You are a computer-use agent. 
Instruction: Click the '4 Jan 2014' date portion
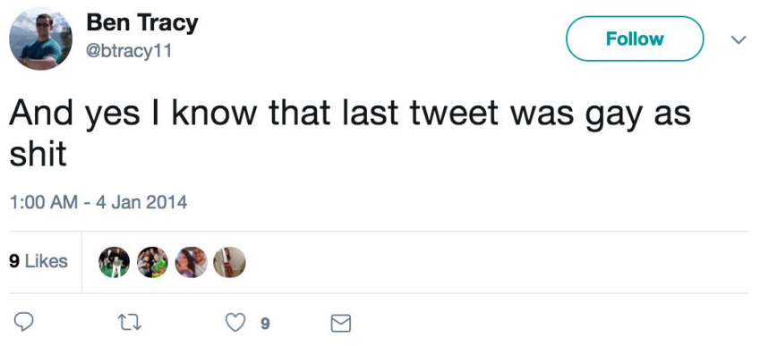(141, 202)
